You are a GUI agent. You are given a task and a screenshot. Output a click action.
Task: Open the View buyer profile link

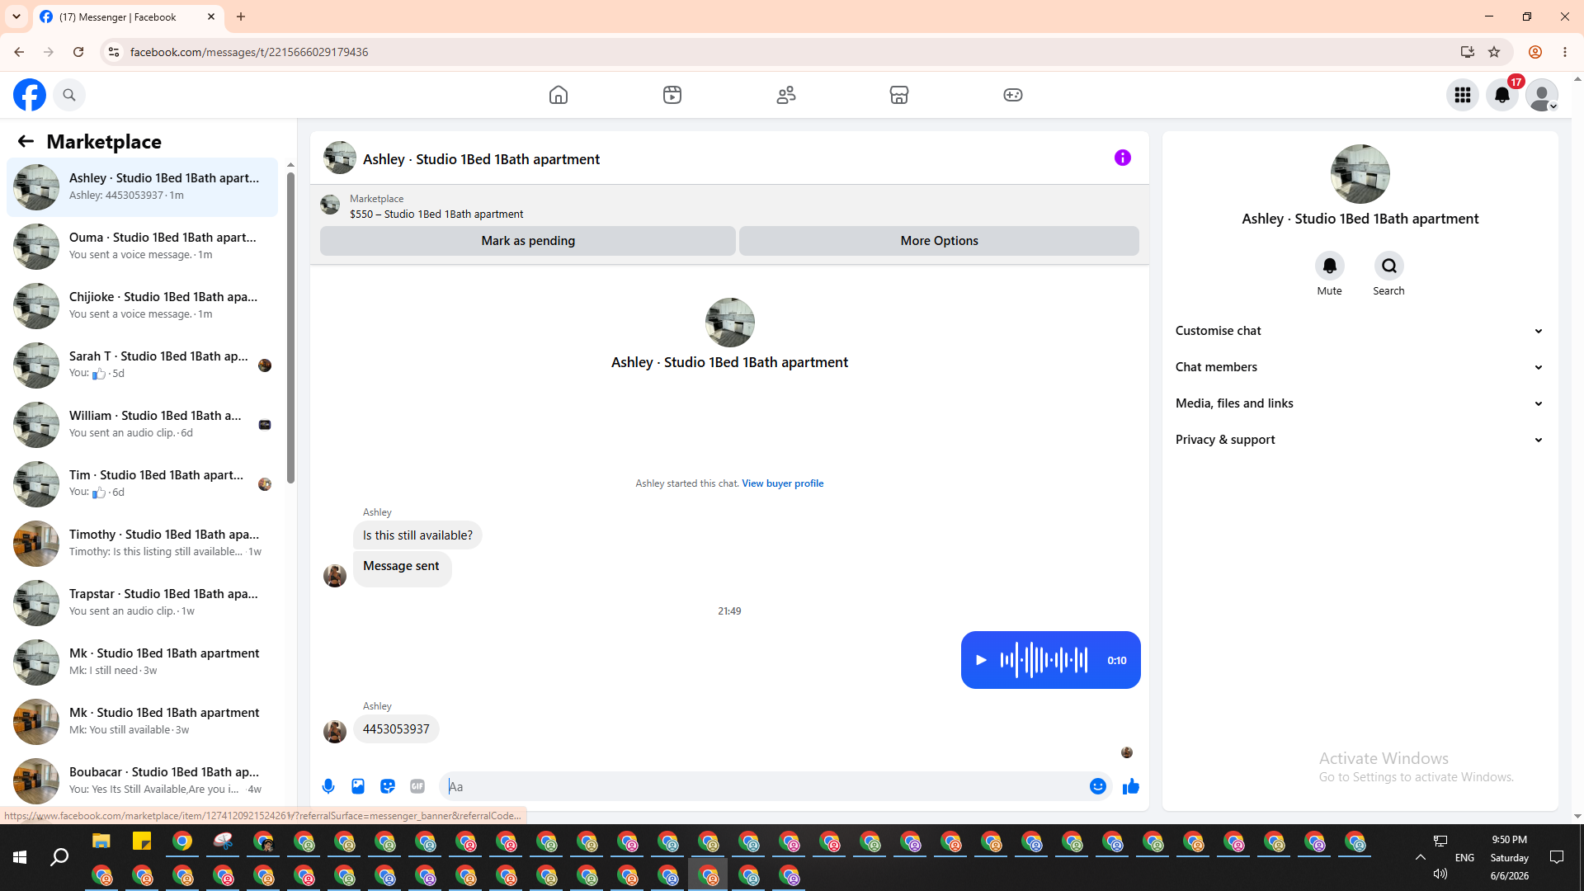pos(782,483)
